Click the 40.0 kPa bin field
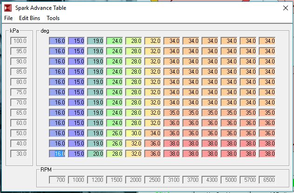Image resolution: width=294 pixels, height=193 pixels. 19,144
